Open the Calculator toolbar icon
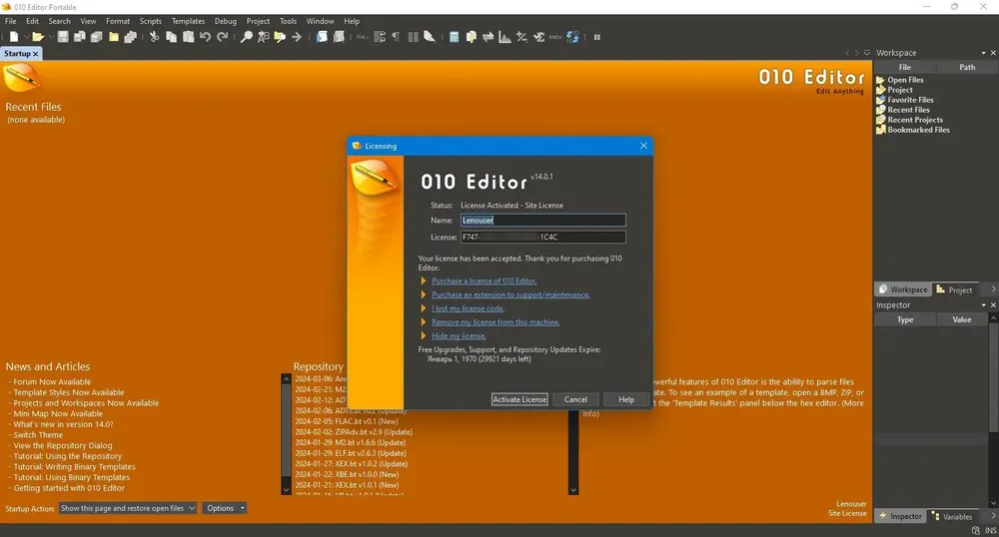999x537 pixels. [x=454, y=37]
